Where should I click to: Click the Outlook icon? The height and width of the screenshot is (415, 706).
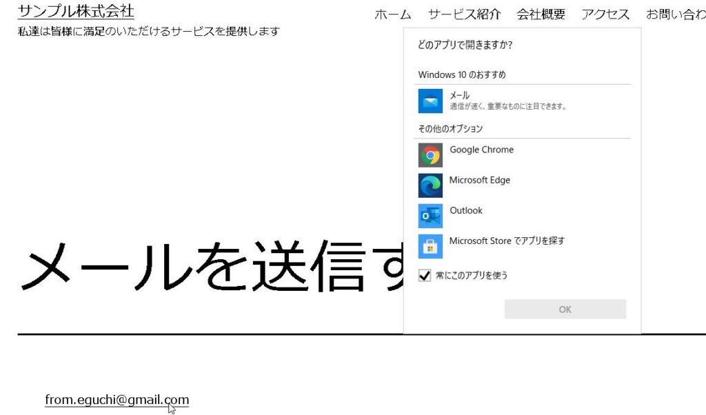click(x=430, y=216)
